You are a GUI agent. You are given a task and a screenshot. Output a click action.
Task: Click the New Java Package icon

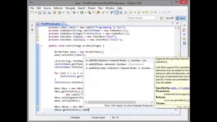(55, 13)
